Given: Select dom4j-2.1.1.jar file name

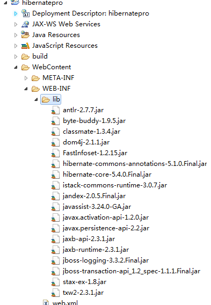Looking at the screenshot, I should [x=86, y=142].
